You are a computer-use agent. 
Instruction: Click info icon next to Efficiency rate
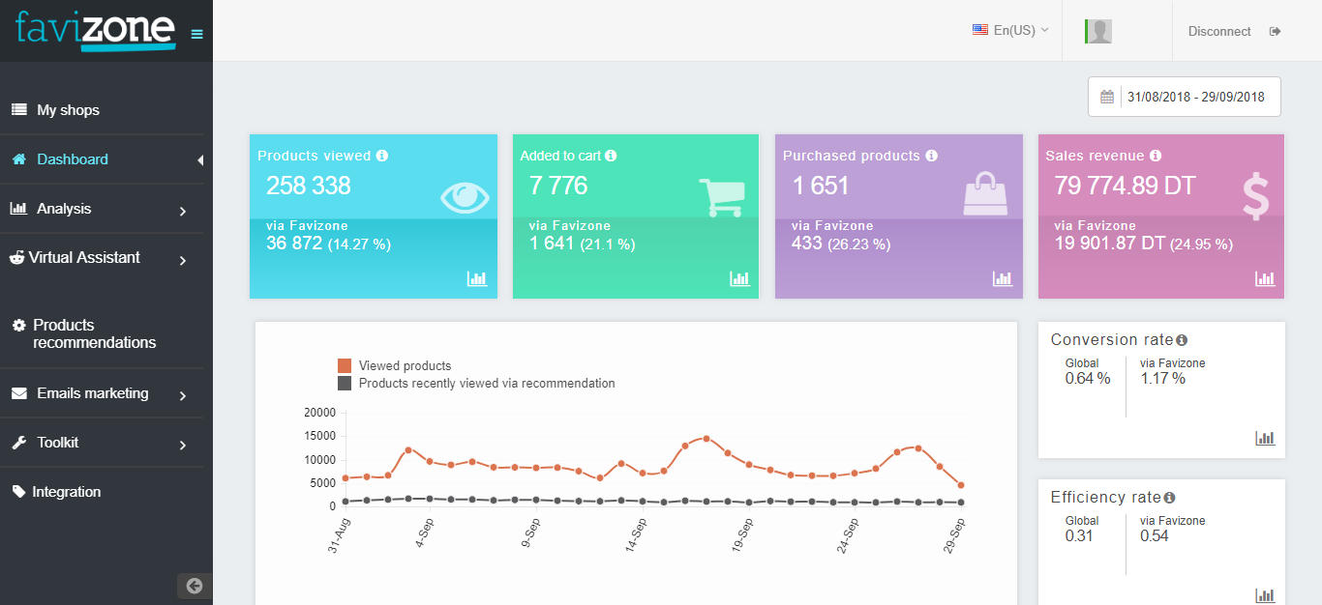pyautogui.click(x=1169, y=498)
